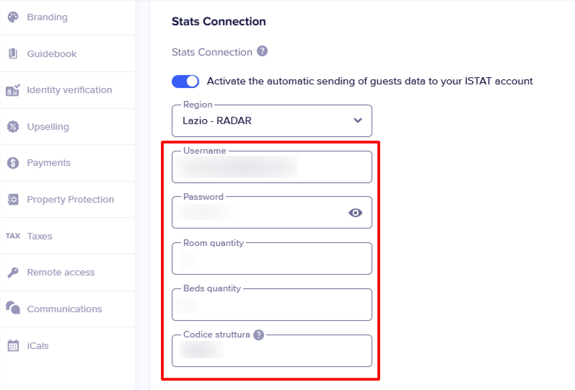Open the Taxes menu item
The width and height of the screenshot is (575, 390).
(40, 236)
